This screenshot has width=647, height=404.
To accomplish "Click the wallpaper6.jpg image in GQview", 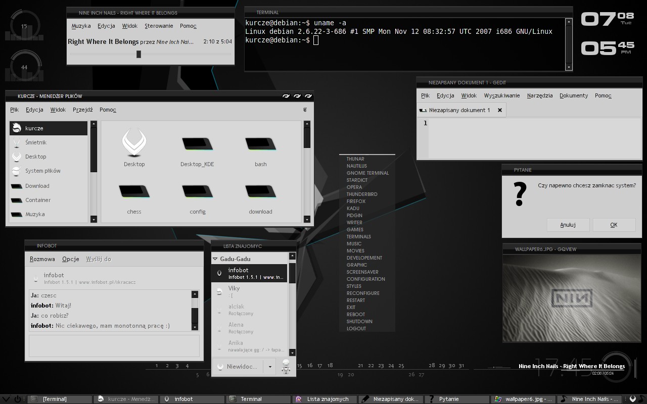I will point(572,298).
